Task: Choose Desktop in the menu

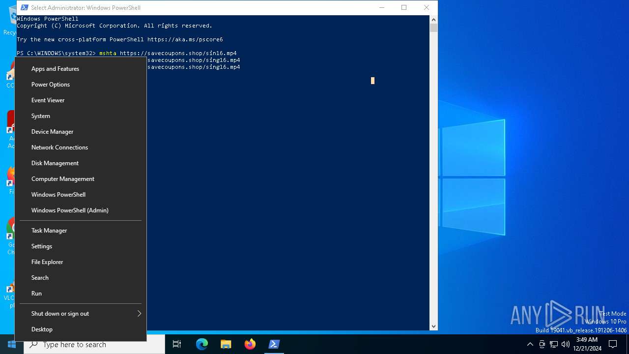Action: [81, 329]
